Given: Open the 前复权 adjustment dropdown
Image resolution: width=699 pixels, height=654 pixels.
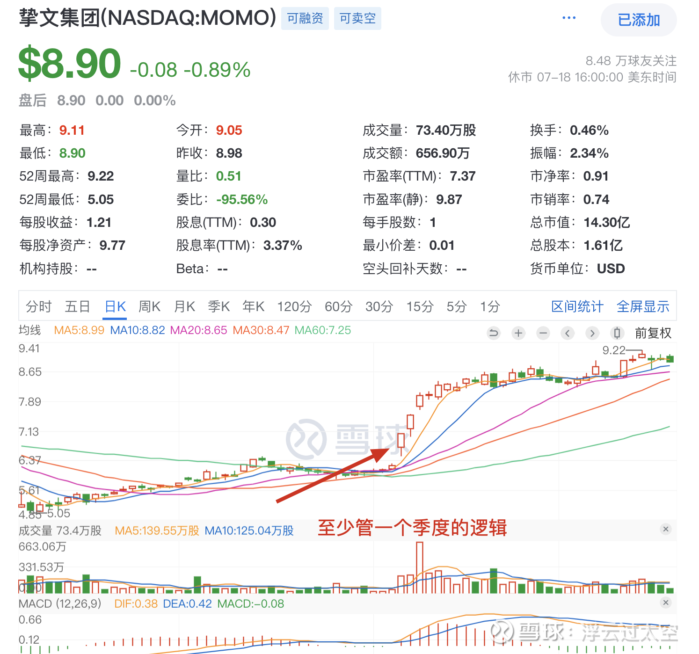Looking at the screenshot, I should (x=653, y=333).
